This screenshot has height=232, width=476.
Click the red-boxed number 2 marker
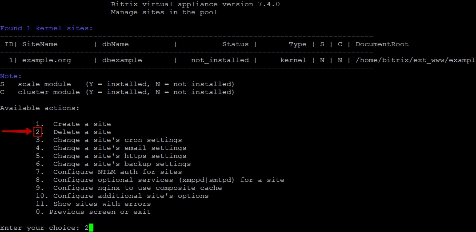point(38,132)
